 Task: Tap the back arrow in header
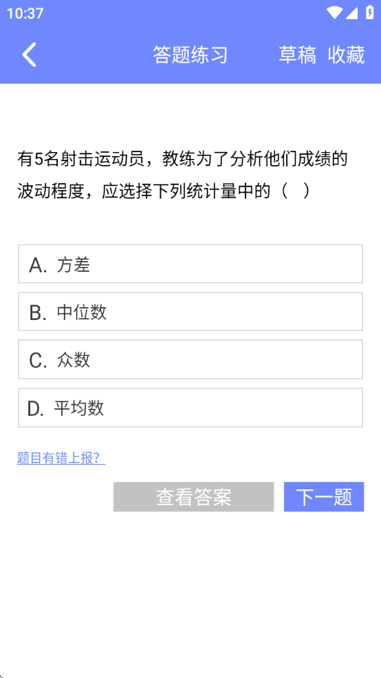(x=29, y=55)
